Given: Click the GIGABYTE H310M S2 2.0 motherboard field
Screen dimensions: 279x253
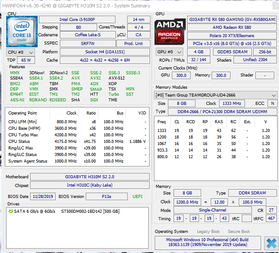Looking at the screenshot, I should [x=90, y=177].
